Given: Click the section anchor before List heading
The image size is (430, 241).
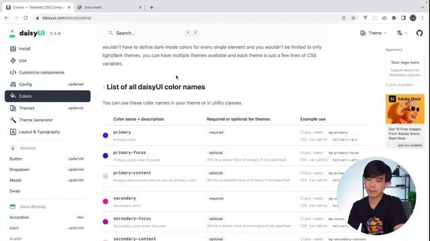Looking at the screenshot, I should pos(104,87).
